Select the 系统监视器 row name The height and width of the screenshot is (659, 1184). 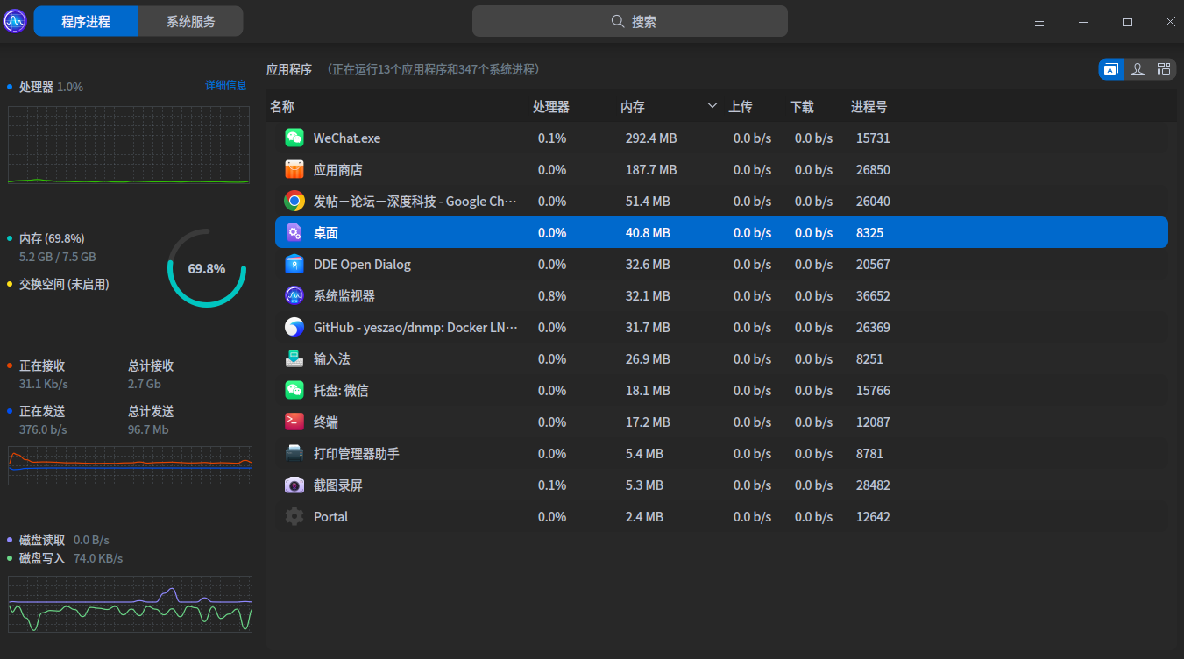click(344, 296)
